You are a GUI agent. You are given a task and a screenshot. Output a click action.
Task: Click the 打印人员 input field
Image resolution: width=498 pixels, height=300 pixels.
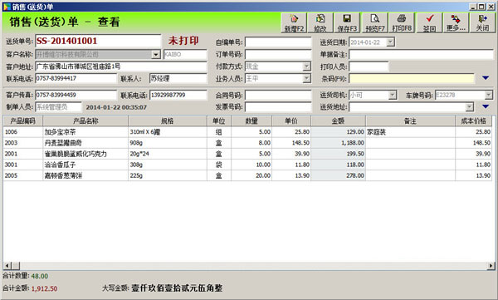(x=369, y=66)
